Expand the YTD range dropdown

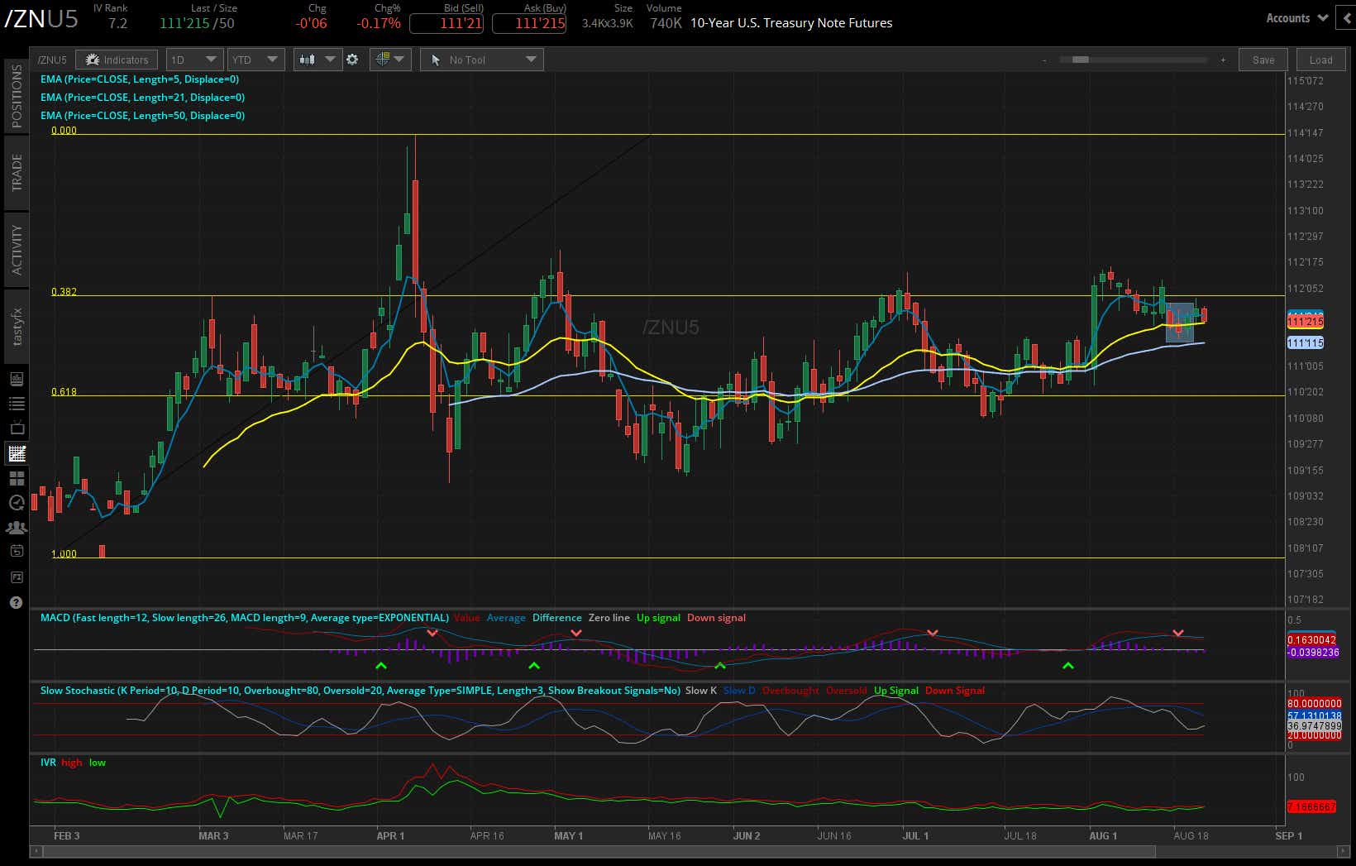[255, 59]
